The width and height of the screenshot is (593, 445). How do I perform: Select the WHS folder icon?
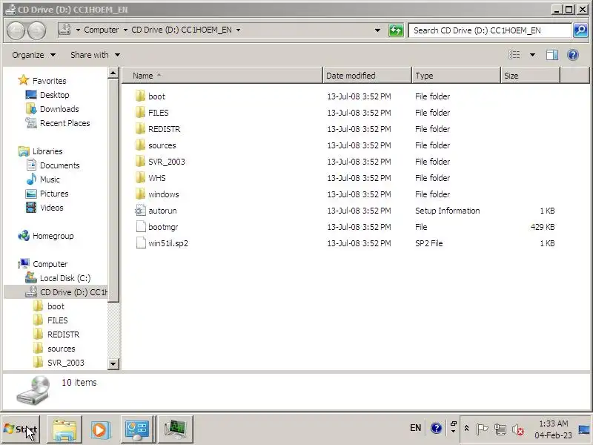tap(140, 177)
